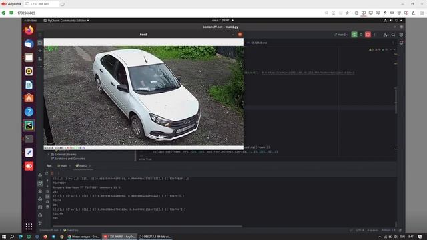Click Activities in the Ubuntu top bar
This screenshot has height=240, width=427.
pyautogui.click(x=30, y=21)
